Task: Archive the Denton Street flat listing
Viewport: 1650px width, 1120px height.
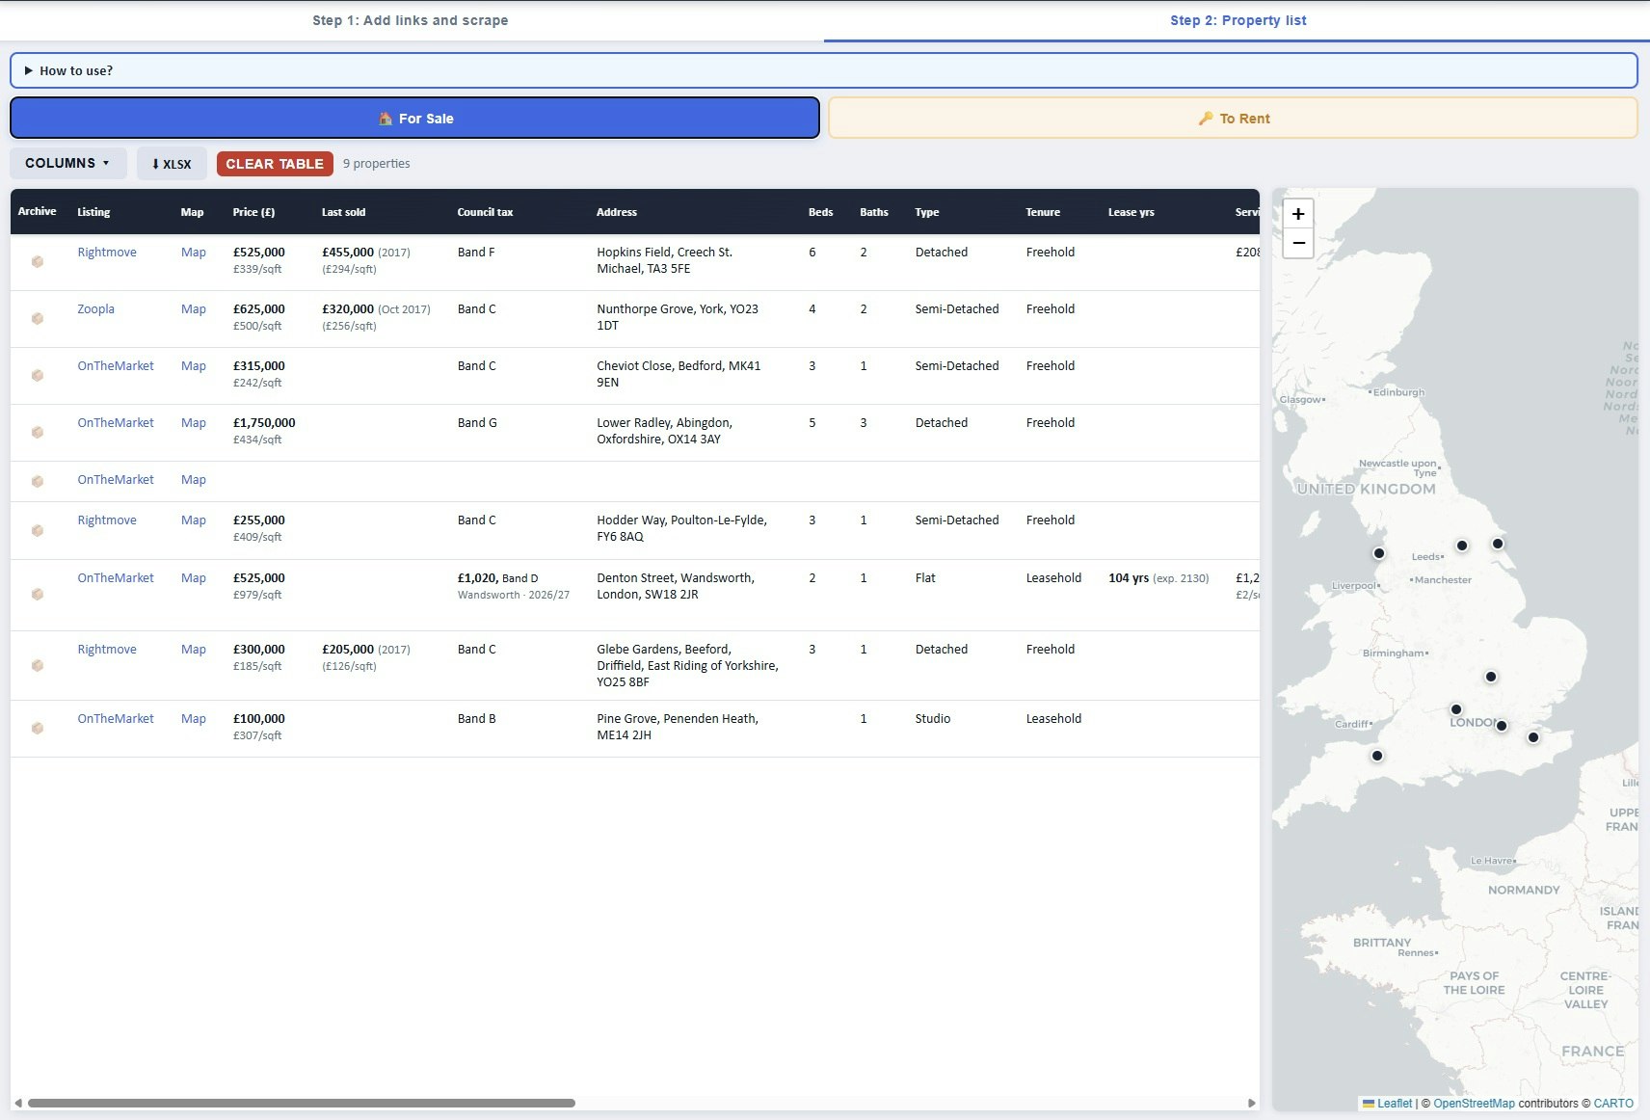Action: point(37,594)
